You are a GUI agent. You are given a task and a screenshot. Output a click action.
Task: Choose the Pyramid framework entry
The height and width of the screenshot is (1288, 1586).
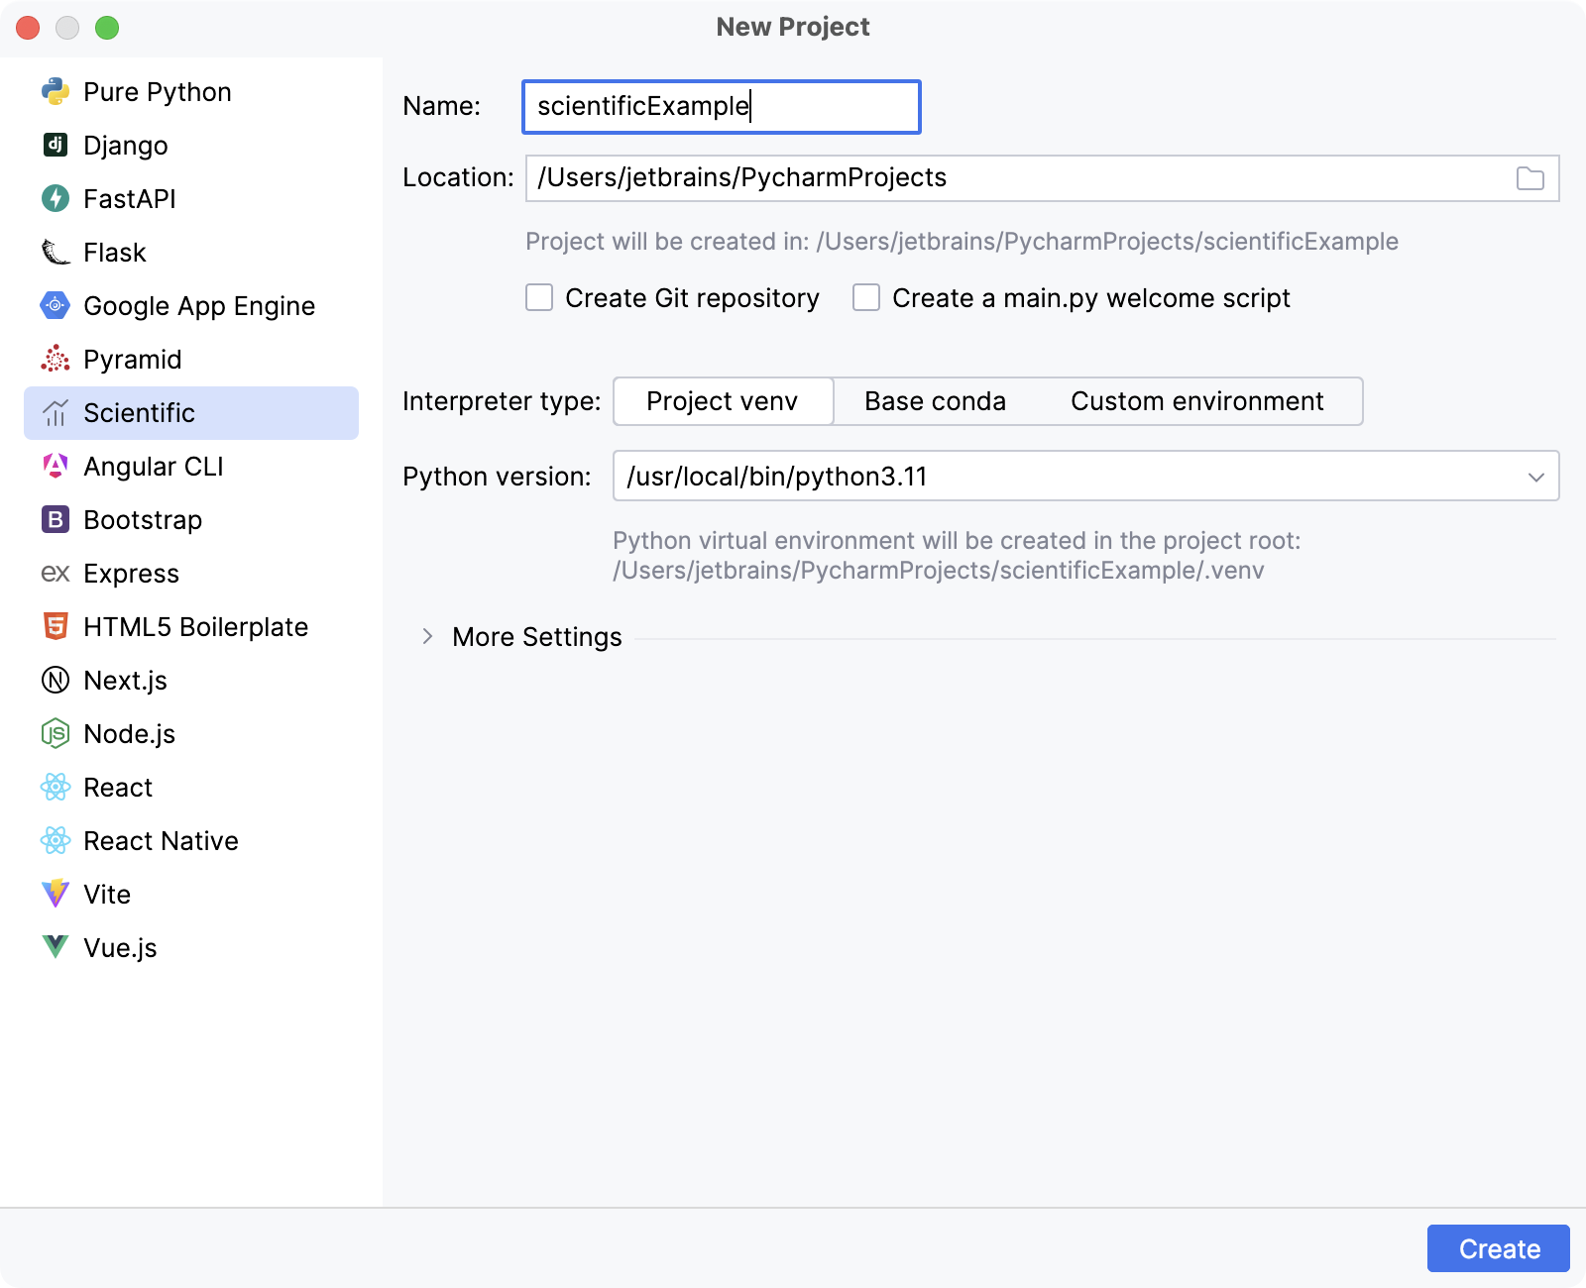(x=132, y=359)
